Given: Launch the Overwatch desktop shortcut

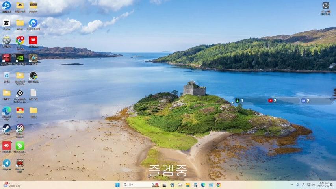Looking at the screenshot, I should coord(7,41).
